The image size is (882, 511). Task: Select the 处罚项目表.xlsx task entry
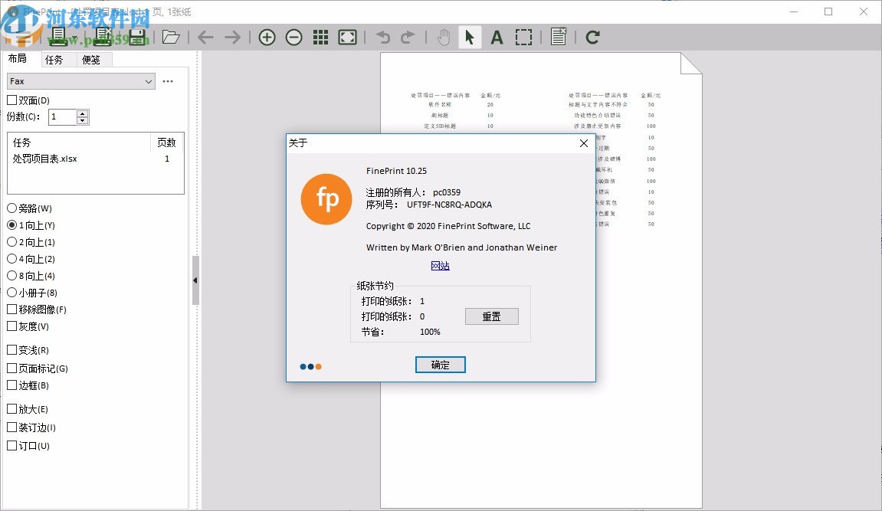pos(46,159)
